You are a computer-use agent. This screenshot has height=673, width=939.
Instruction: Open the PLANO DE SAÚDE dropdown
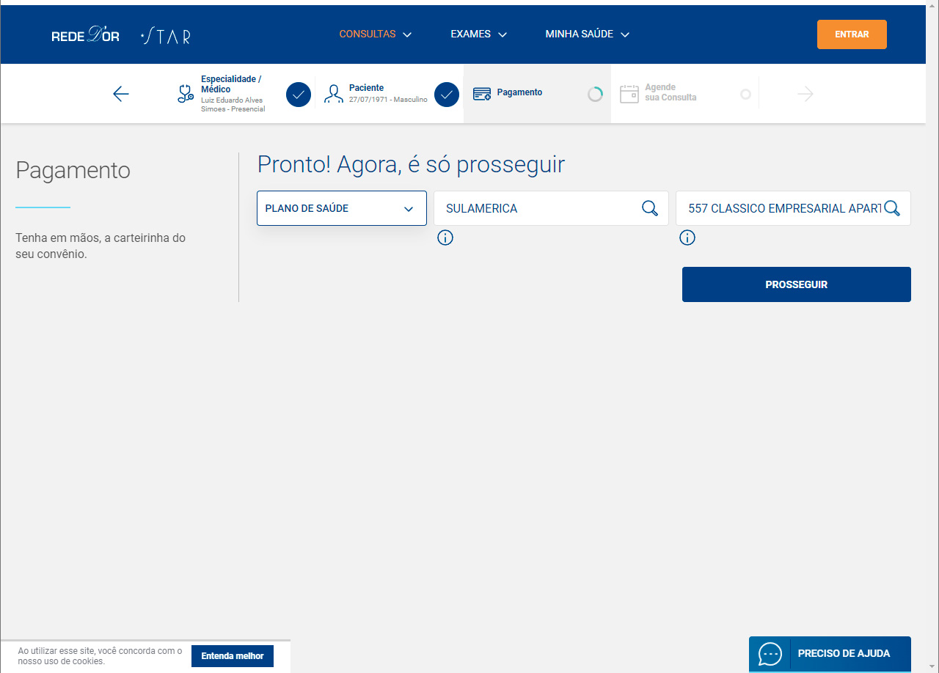342,208
